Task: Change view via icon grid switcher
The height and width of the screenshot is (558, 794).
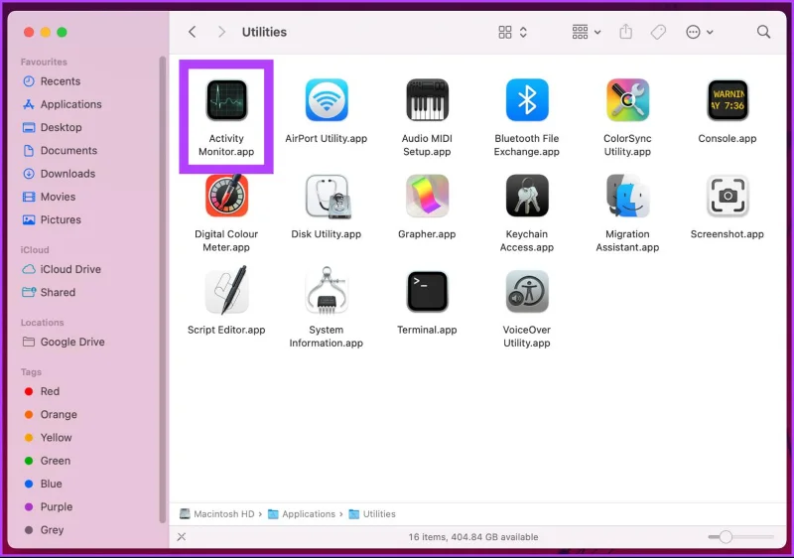Action: [x=512, y=32]
